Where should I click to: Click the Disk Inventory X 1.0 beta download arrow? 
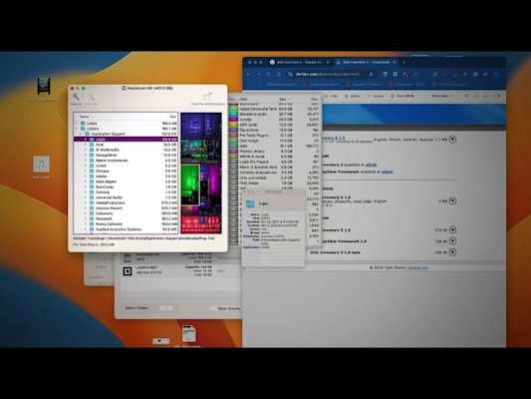coord(452,252)
